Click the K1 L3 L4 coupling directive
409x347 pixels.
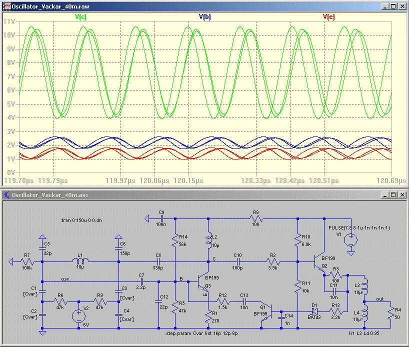tap(366, 332)
